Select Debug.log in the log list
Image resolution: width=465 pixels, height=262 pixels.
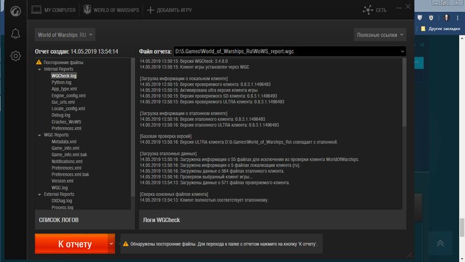point(61,115)
